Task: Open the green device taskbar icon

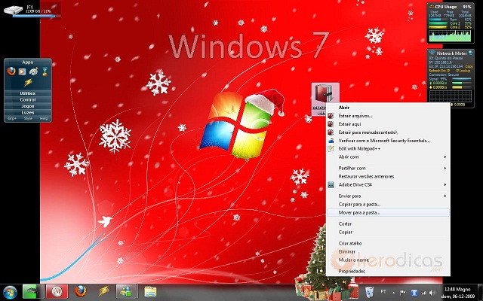Action: coord(33,291)
